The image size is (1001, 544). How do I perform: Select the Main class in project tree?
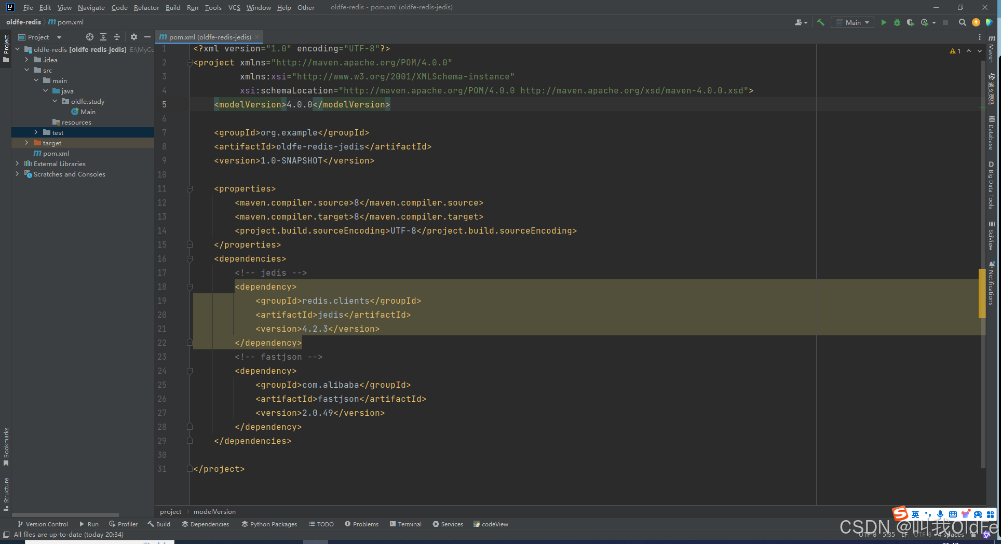point(83,112)
